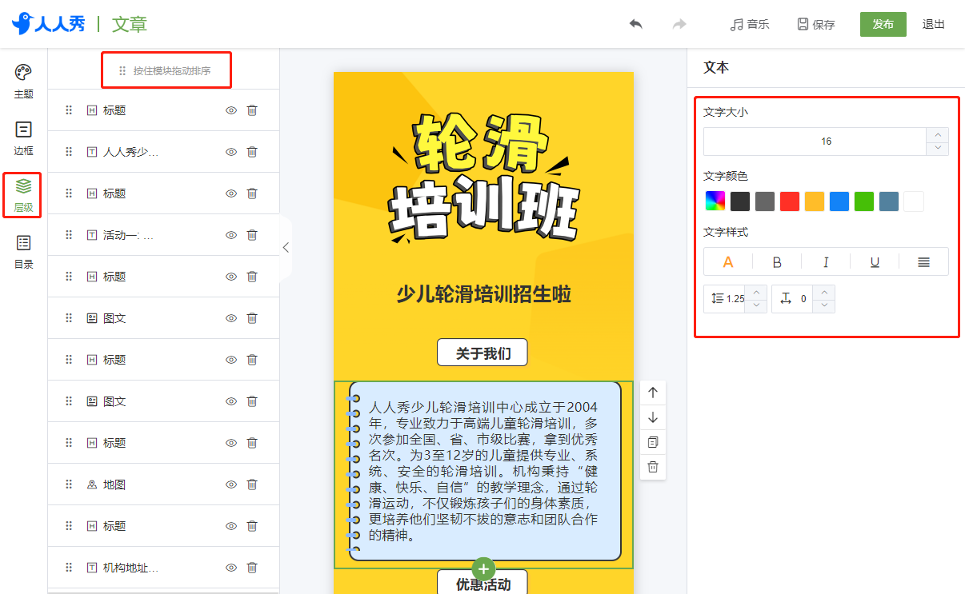This screenshot has width=965, height=594.
Task: Hide the 标题 layer directly above 机构地址…
Action: coord(231,526)
